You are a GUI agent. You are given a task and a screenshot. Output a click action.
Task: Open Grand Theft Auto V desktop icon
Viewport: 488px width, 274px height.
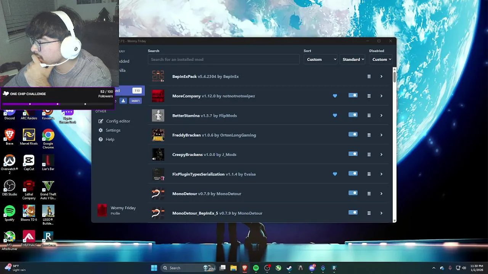48,190
